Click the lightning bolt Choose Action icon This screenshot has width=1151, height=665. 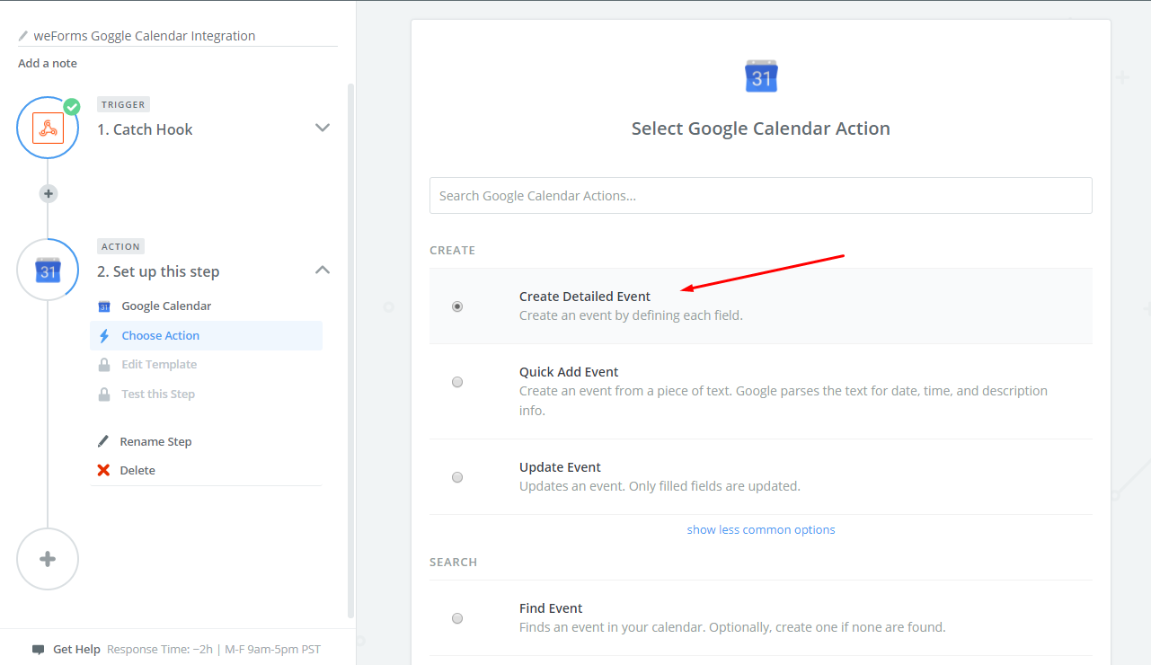104,335
